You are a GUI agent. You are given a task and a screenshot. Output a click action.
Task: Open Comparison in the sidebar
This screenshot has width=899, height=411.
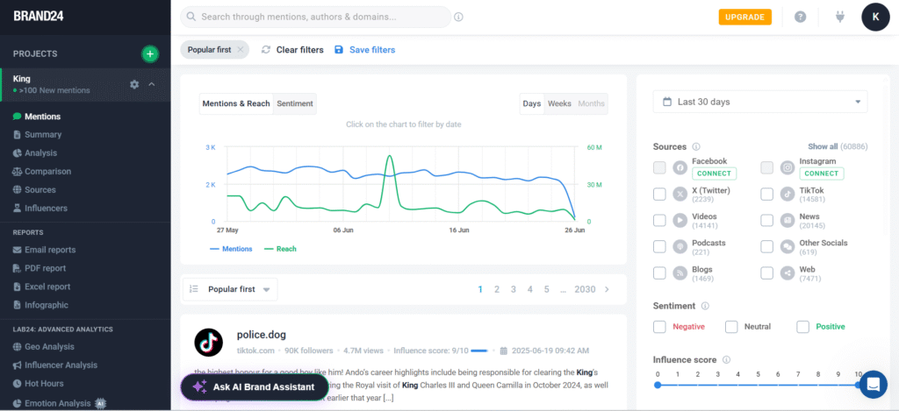coord(47,171)
